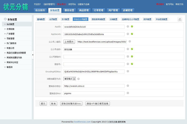
Task: Select the 系统设置 main tab
Action: (55, 10)
